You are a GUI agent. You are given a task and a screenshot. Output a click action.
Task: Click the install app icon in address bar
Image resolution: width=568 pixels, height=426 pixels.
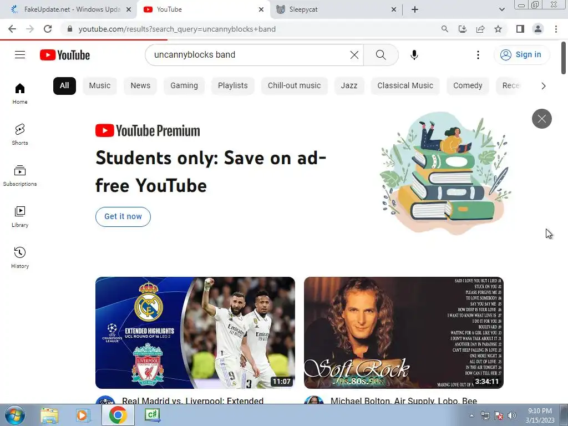click(462, 29)
